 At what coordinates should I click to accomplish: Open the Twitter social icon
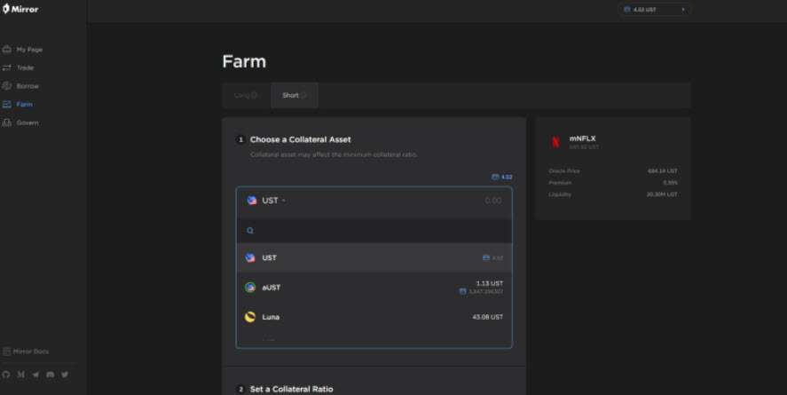coord(65,375)
